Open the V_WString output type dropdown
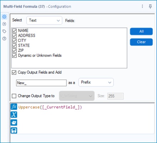This screenshot has height=143, width=157. 77,96
